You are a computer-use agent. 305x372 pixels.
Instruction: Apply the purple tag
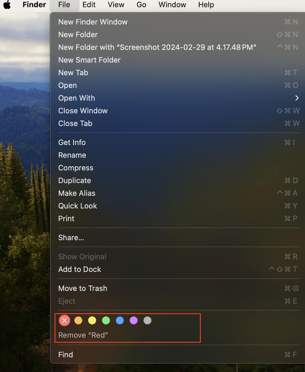(x=134, y=320)
